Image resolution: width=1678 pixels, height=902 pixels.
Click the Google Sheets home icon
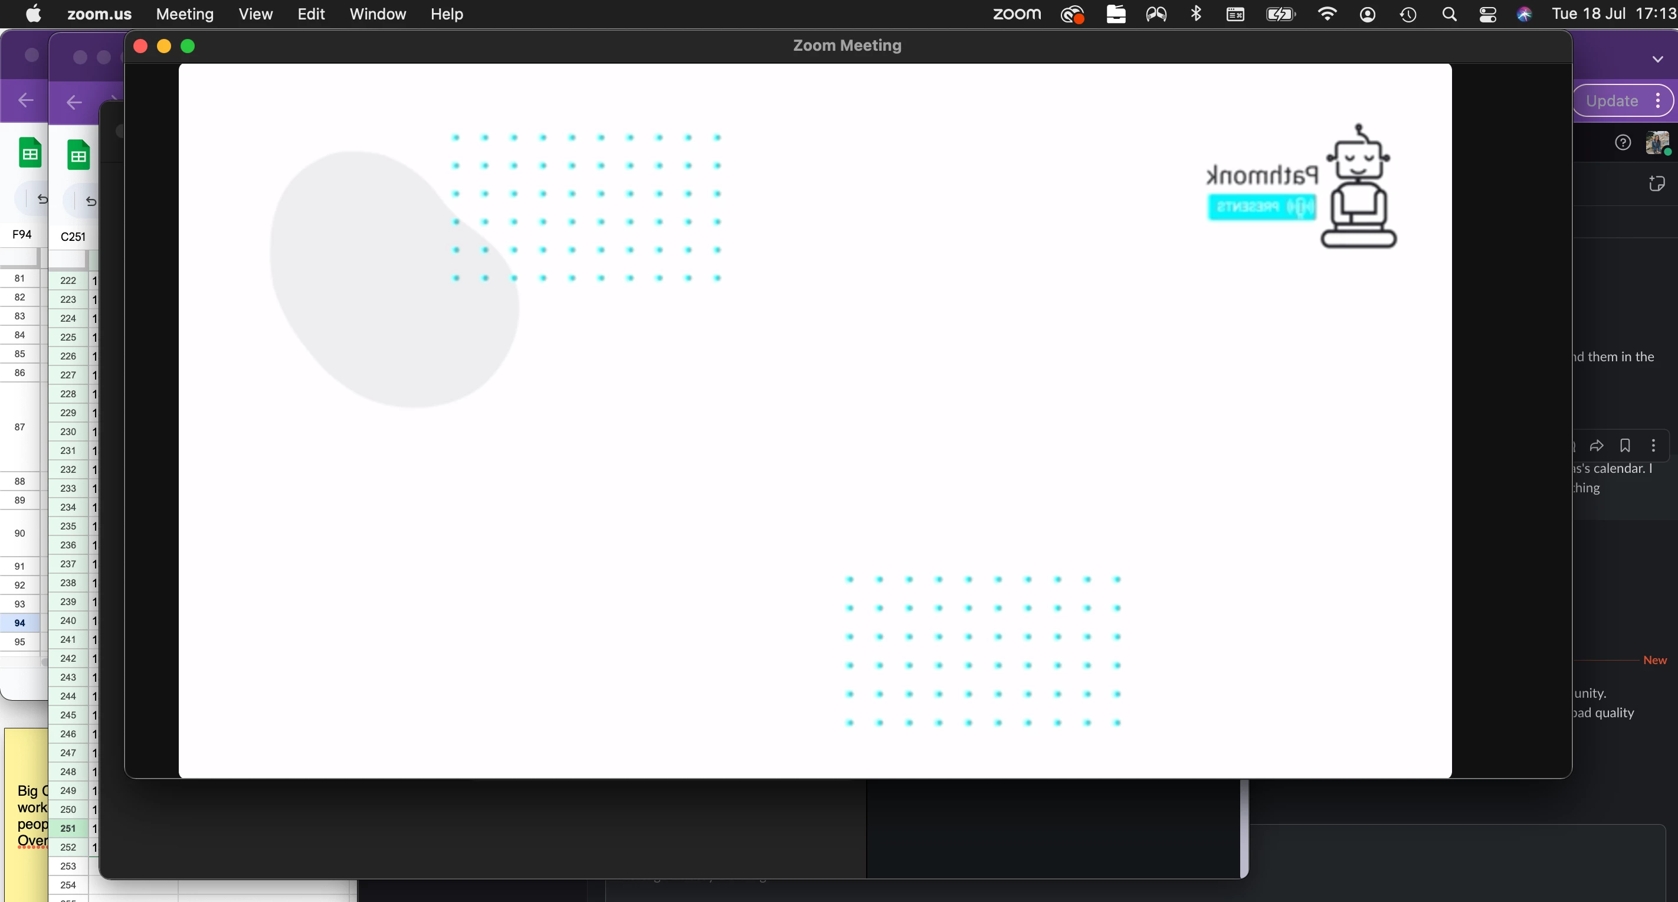coord(78,155)
